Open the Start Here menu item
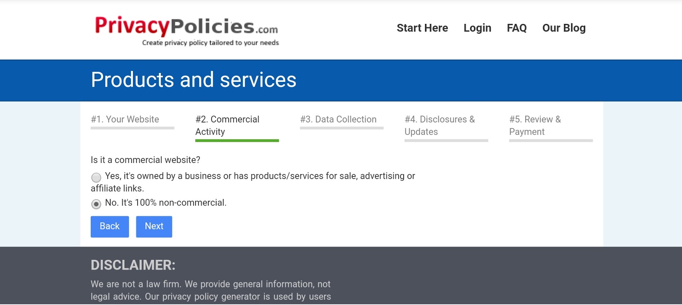The height and width of the screenshot is (305, 682). pos(422,28)
